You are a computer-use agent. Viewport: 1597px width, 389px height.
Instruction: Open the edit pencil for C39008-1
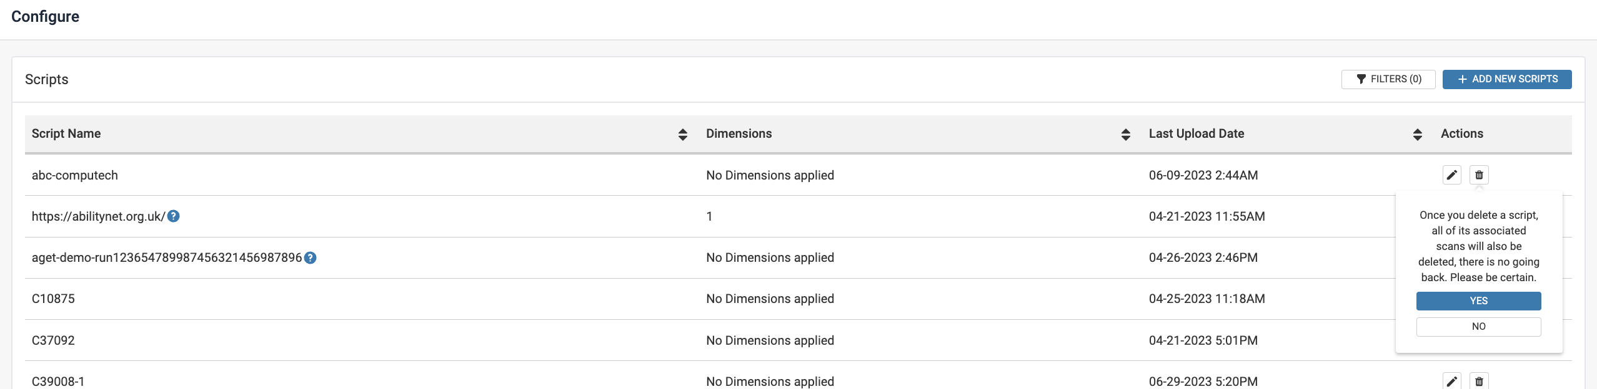(1451, 381)
